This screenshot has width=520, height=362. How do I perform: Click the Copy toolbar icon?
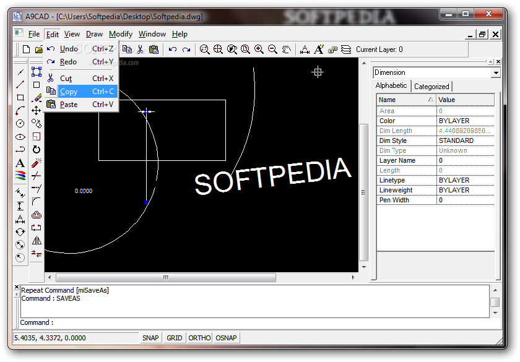[127, 50]
